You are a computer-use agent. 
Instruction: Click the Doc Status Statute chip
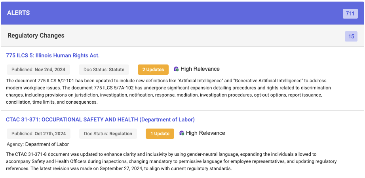click(x=104, y=70)
